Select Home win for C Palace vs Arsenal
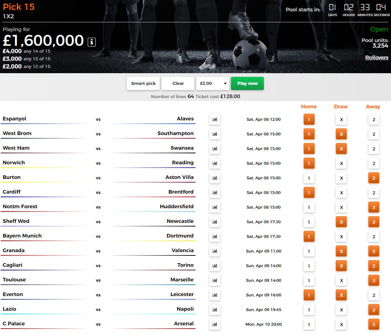 coord(309,325)
